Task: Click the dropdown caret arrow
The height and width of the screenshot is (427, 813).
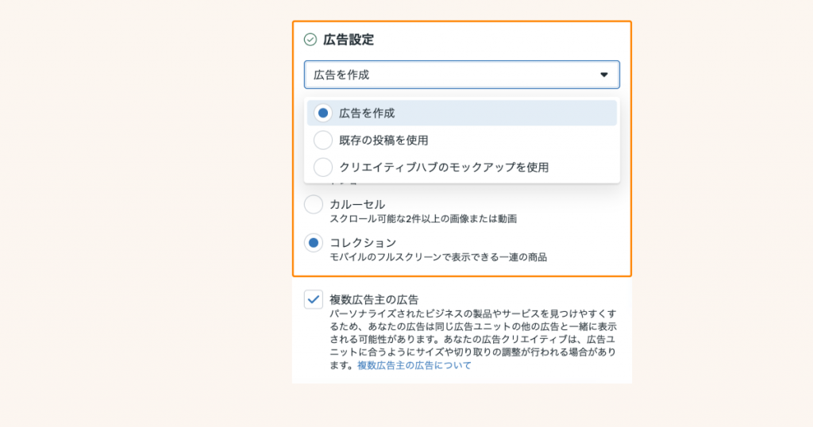Action: coord(604,75)
